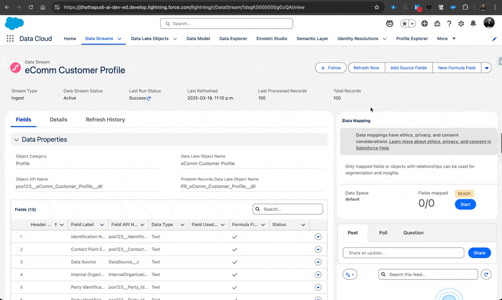The width and height of the screenshot is (502, 300).
Task: Click the Salesforce cloud logo
Action: (x=14, y=23)
